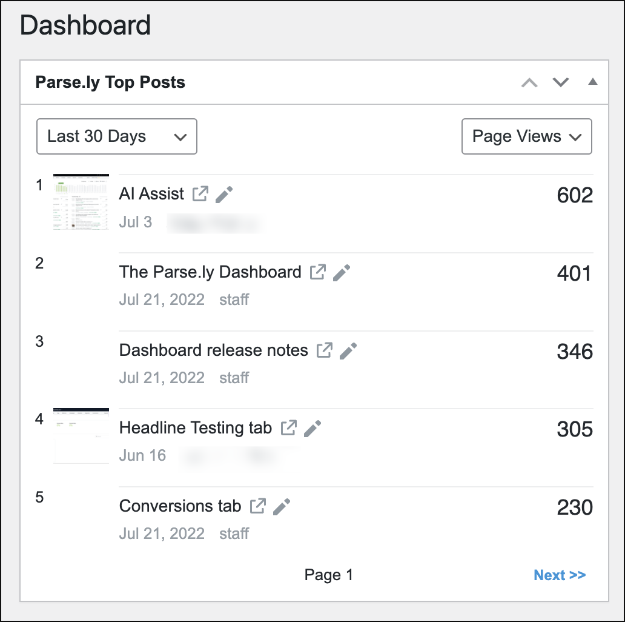Viewport: 625px width, 622px height.
Task: Click the Dashboard page heading
Action: pyautogui.click(x=85, y=25)
